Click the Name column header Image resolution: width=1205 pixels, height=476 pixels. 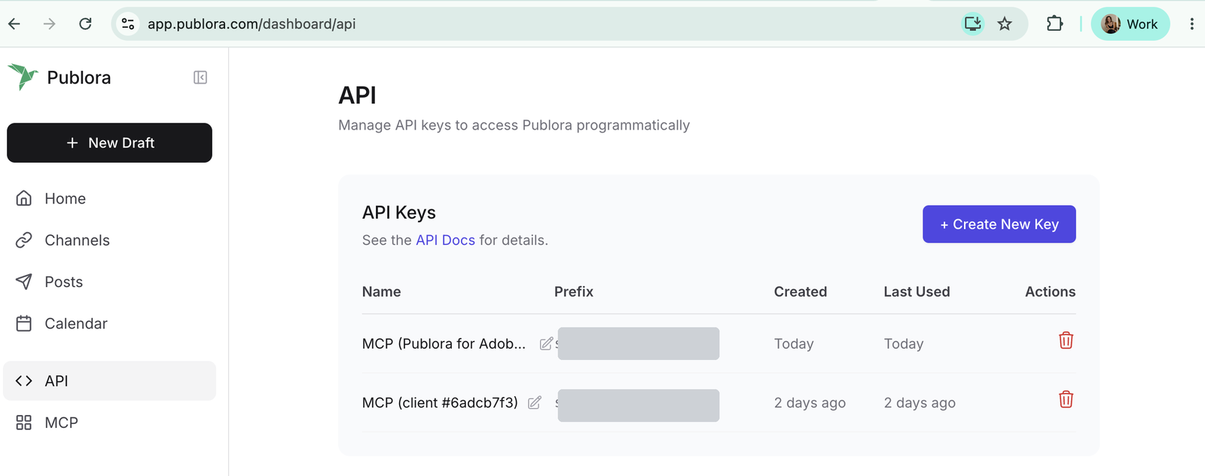381,291
